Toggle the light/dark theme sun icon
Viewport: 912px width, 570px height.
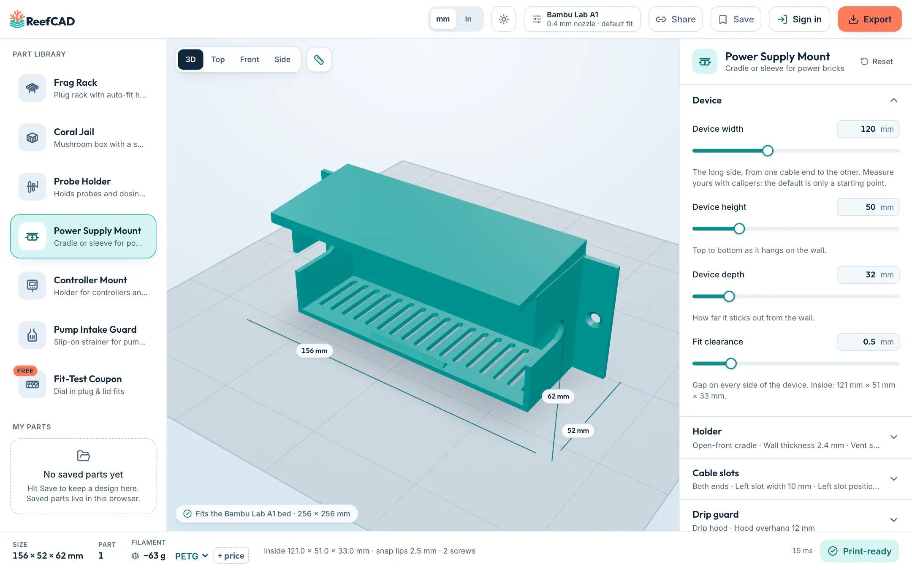click(504, 19)
